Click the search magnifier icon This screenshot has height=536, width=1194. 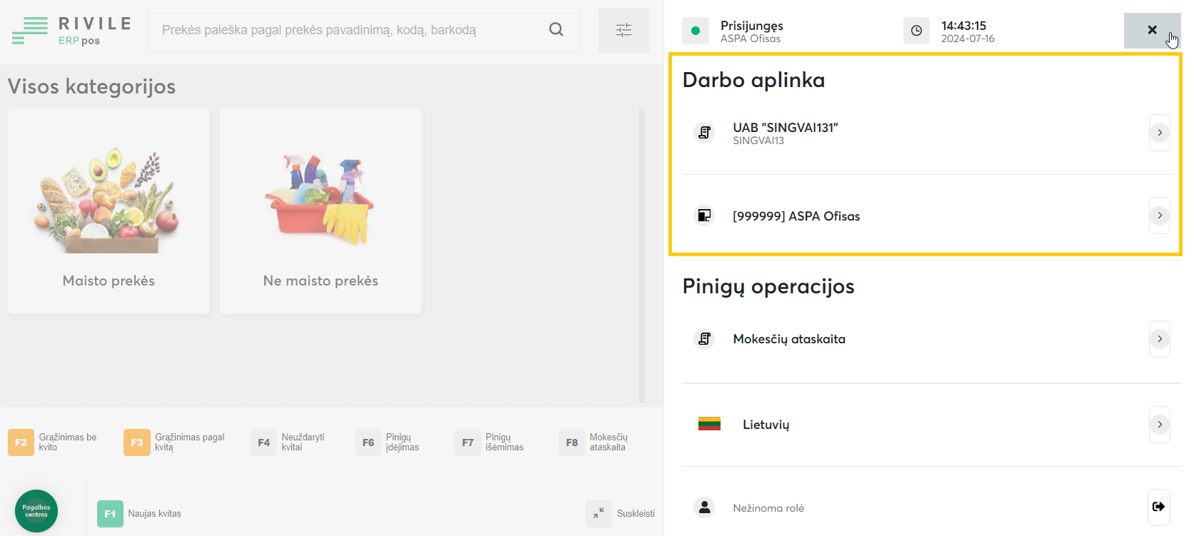click(x=556, y=29)
